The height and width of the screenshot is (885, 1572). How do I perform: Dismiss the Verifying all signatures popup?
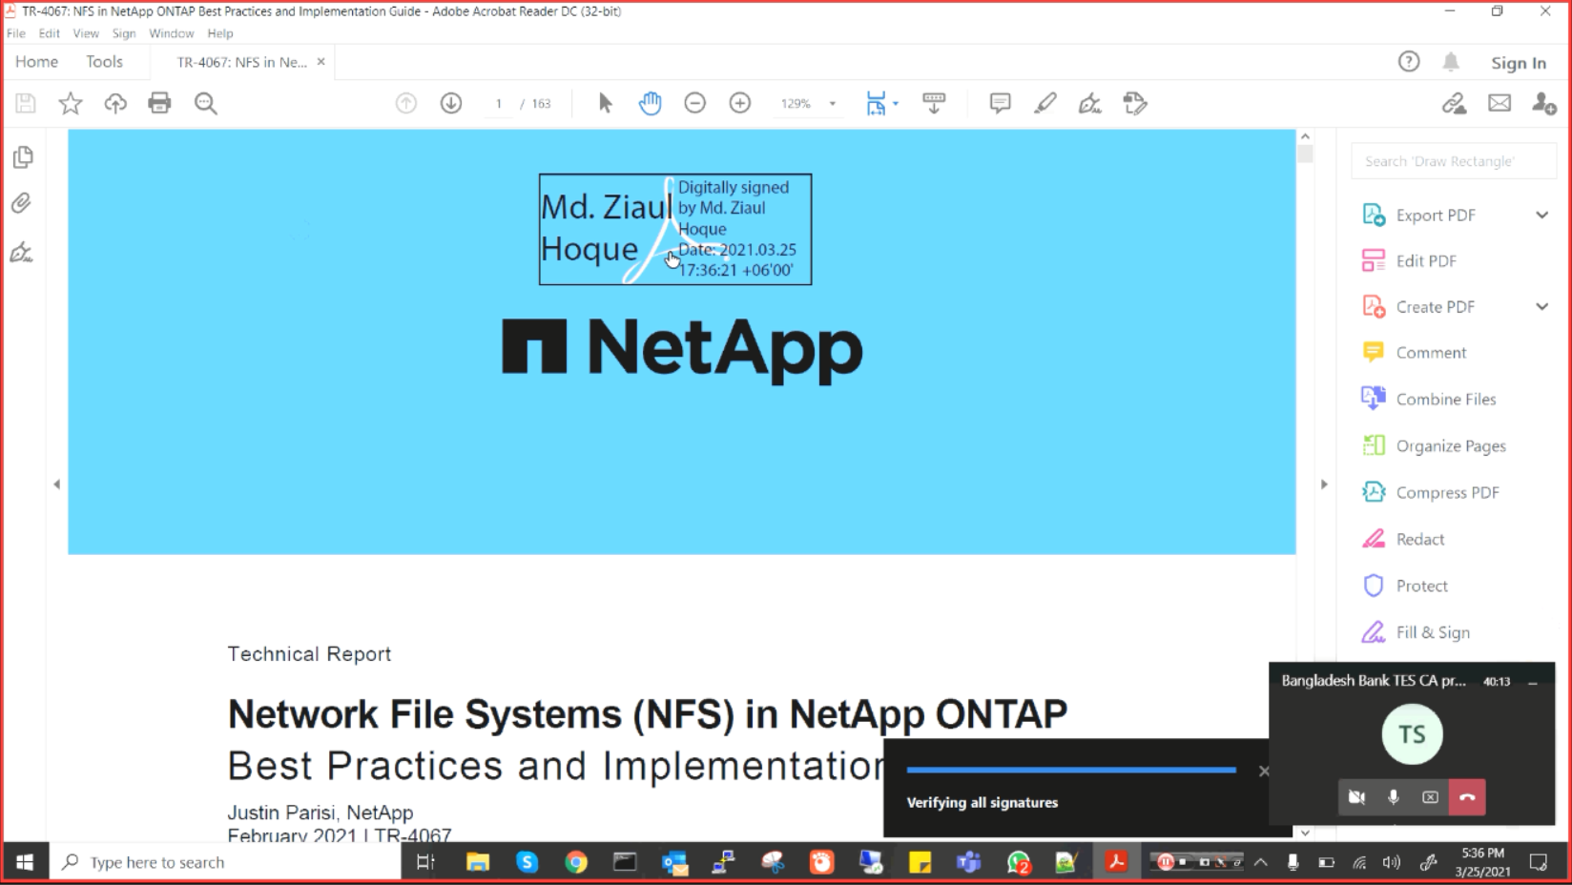point(1264,771)
